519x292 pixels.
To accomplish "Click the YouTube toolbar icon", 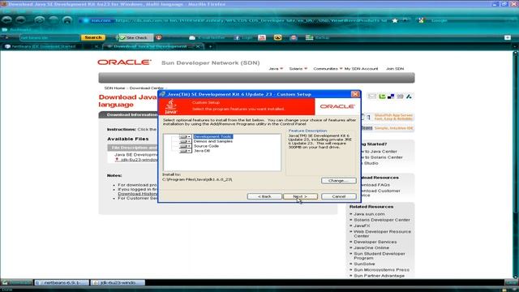I will pos(262,38).
